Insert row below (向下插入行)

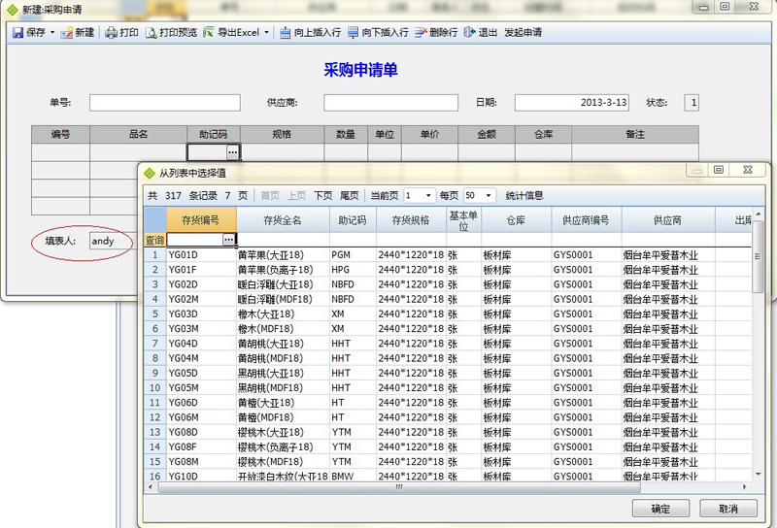pyautogui.click(x=378, y=33)
